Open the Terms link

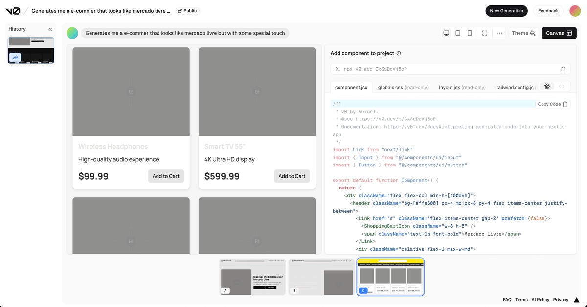[x=521, y=300]
